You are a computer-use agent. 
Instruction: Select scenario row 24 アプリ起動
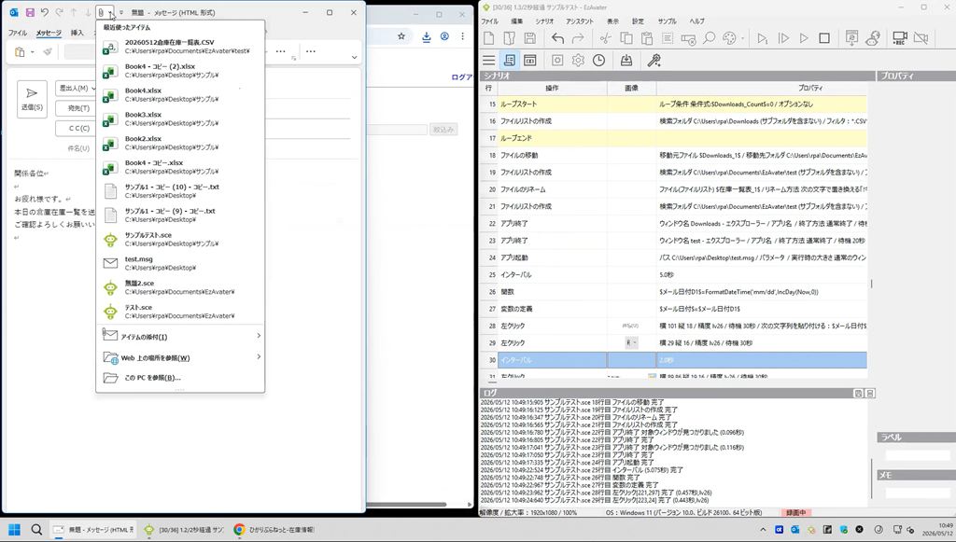(674, 257)
